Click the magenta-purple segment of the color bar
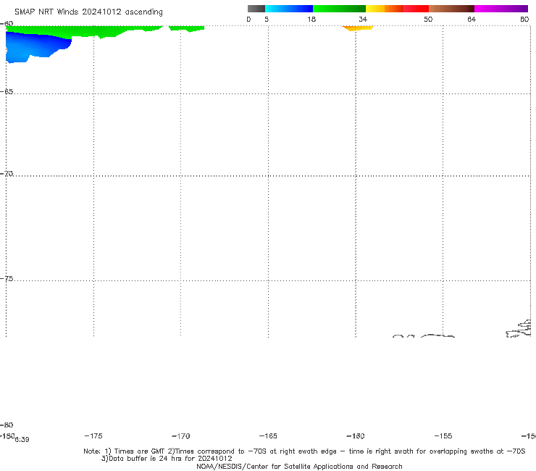 click(x=501, y=9)
